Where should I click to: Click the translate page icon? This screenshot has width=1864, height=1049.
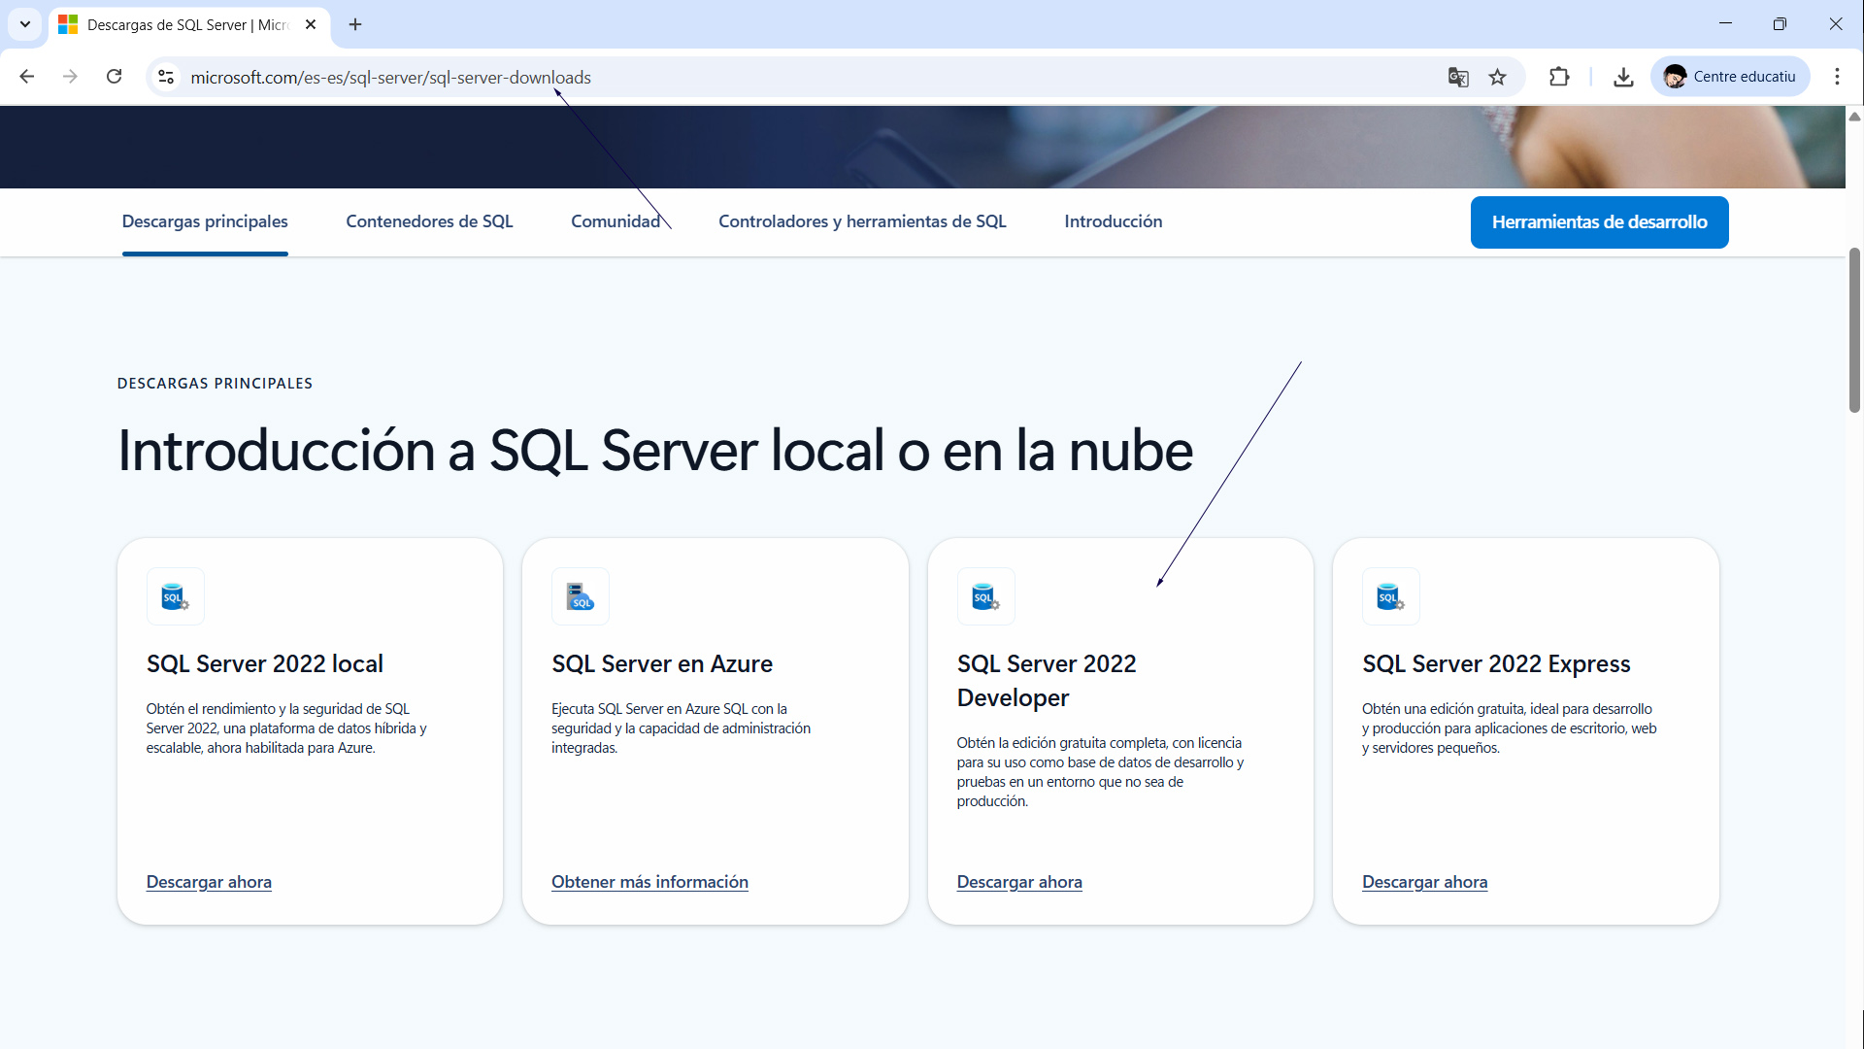pyautogui.click(x=1457, y=77)
